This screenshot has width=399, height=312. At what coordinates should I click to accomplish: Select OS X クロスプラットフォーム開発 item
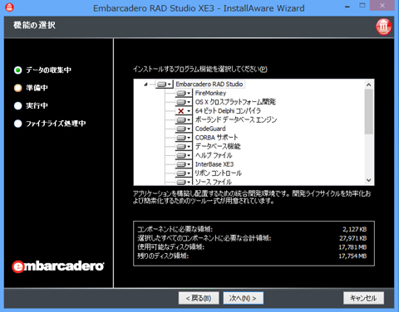(235, 102)
